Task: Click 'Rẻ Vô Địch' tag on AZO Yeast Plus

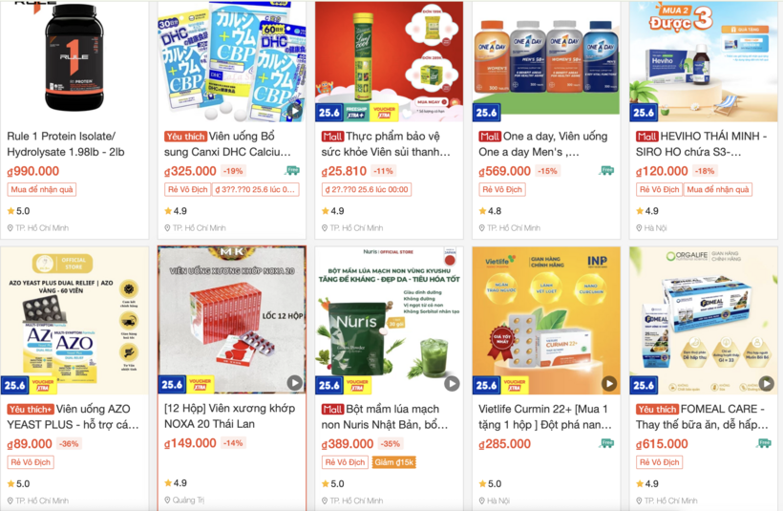Action: point(31,462)
